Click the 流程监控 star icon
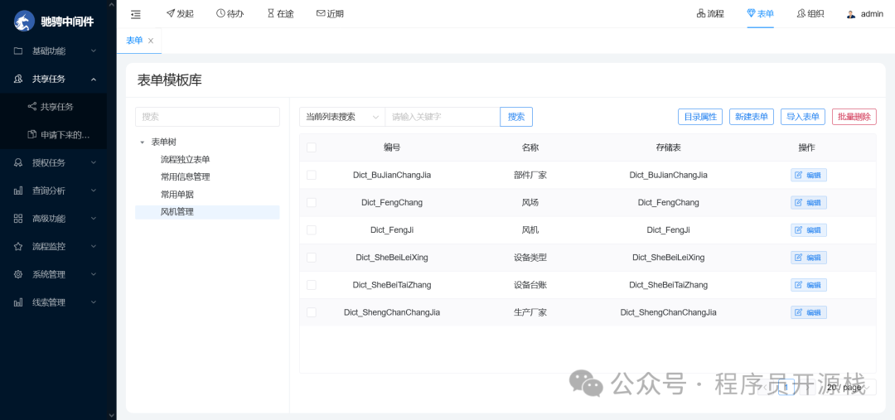This screenshot has width=895, height=420. [18, 247]
